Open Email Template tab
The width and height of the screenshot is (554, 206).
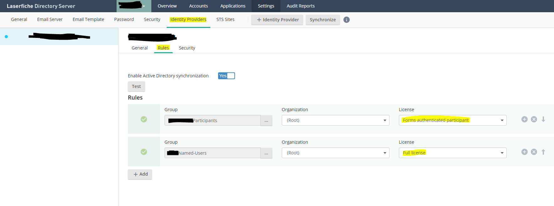(88, 19)
